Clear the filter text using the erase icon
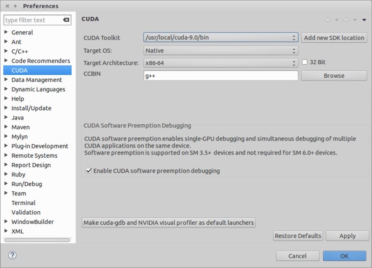The image size is (372, 268). pyautogui.click(x=66, y=20)
